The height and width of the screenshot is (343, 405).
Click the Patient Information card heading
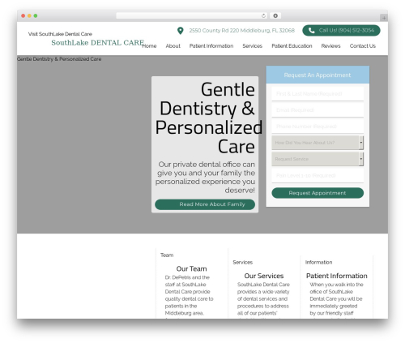coord(337,276)
